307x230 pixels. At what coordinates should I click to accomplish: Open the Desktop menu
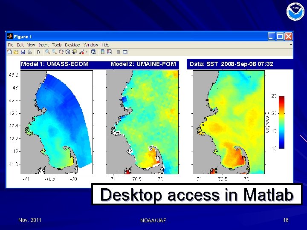(x=72, y=45)
